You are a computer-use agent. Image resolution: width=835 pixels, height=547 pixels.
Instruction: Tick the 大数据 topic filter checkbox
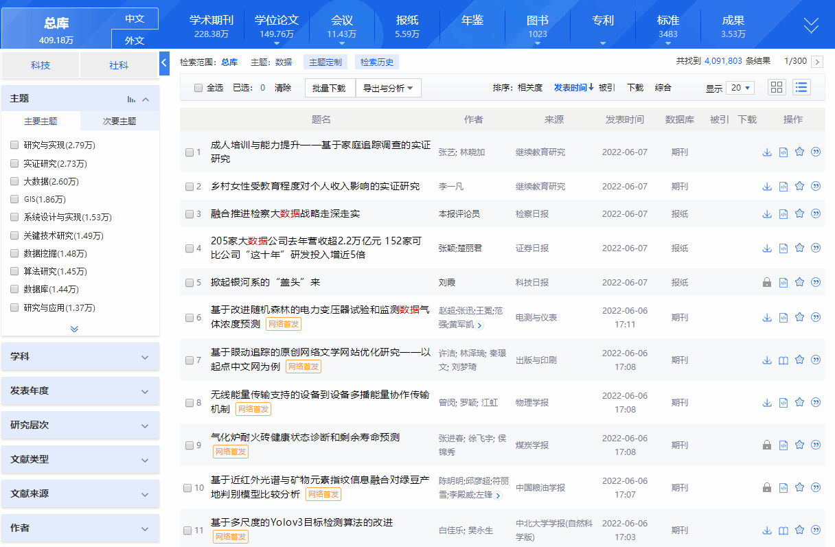pos(14,181)
